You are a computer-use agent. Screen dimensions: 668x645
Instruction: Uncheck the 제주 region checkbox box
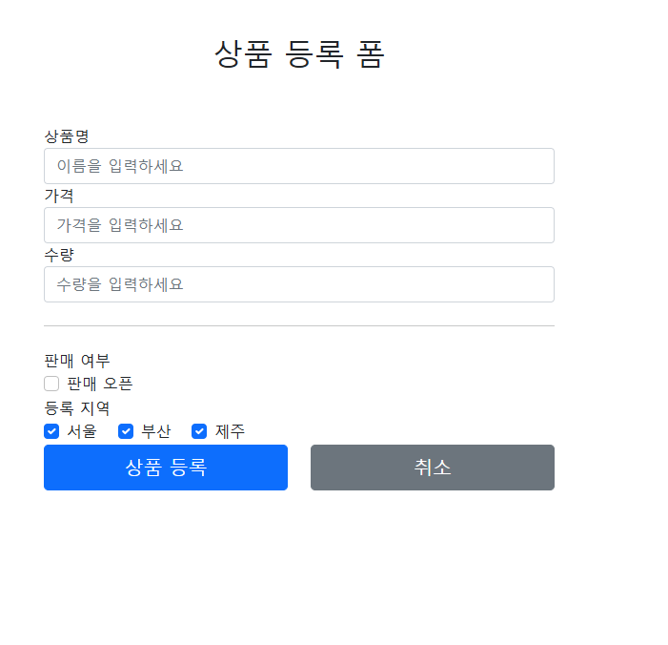click(x=199, y=431)
